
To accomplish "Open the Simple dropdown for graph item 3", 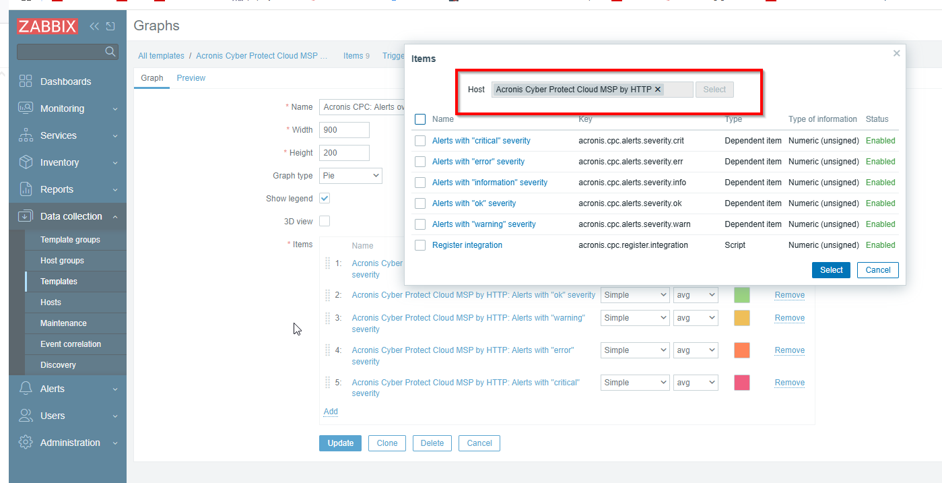I will [635, 318].
